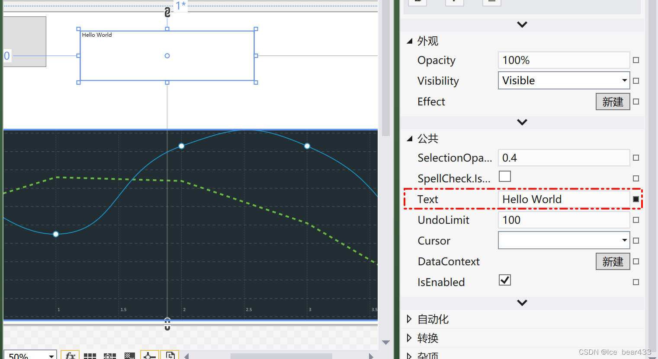This screenshot has width=658, height=359.
Task: Open property marker beside DataContext
Action: click(636, 261)
